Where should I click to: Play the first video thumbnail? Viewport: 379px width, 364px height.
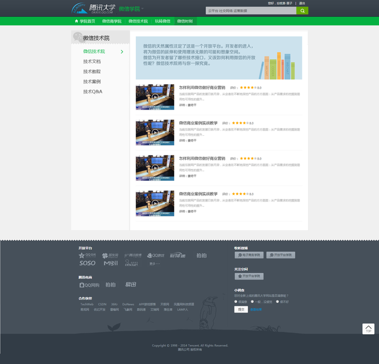coord(155,97)
